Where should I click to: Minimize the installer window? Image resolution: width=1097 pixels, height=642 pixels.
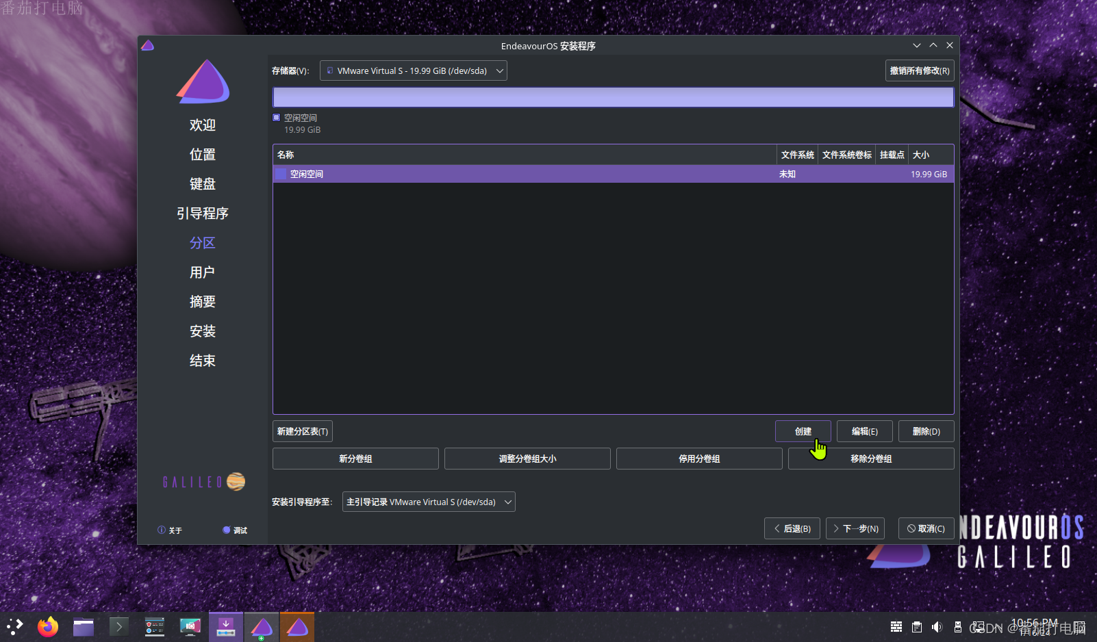point(917,45)
